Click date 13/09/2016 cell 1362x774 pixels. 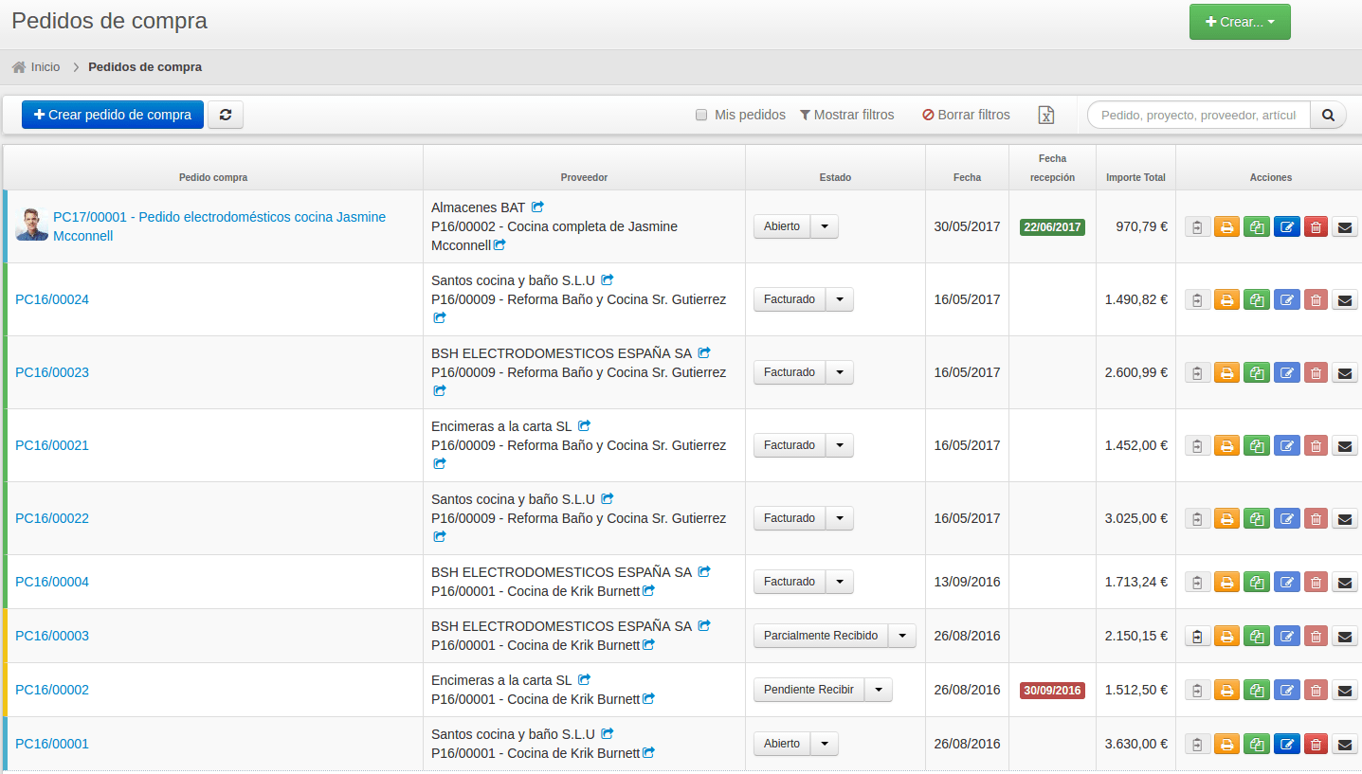point(967,582)
